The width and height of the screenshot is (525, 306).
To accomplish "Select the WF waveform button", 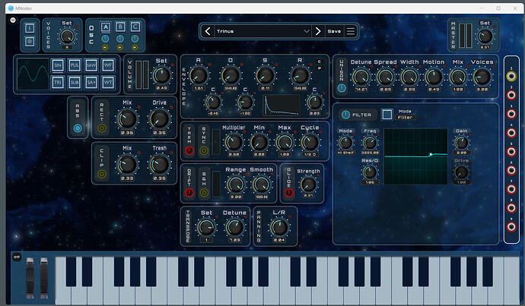I will pos(108,65).
